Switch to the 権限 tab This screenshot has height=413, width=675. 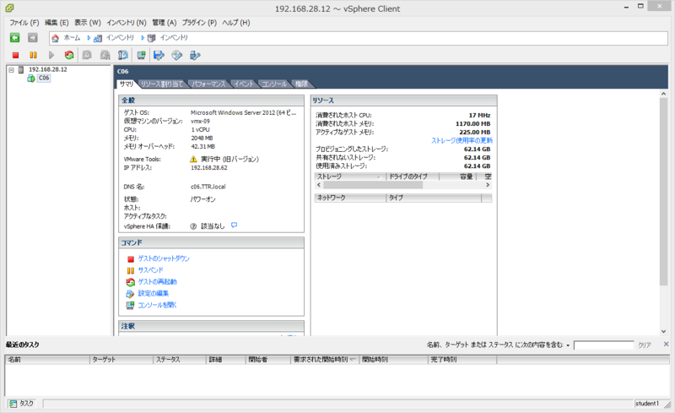[301, 84]
